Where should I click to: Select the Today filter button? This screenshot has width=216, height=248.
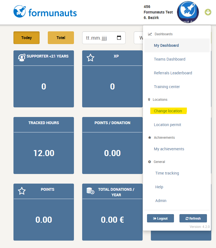pos(27,38)
